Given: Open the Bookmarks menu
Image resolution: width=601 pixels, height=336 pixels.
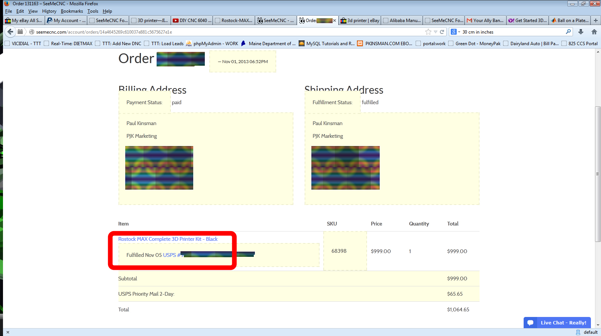Looking at the screenshot, I should tap(72, 11).
